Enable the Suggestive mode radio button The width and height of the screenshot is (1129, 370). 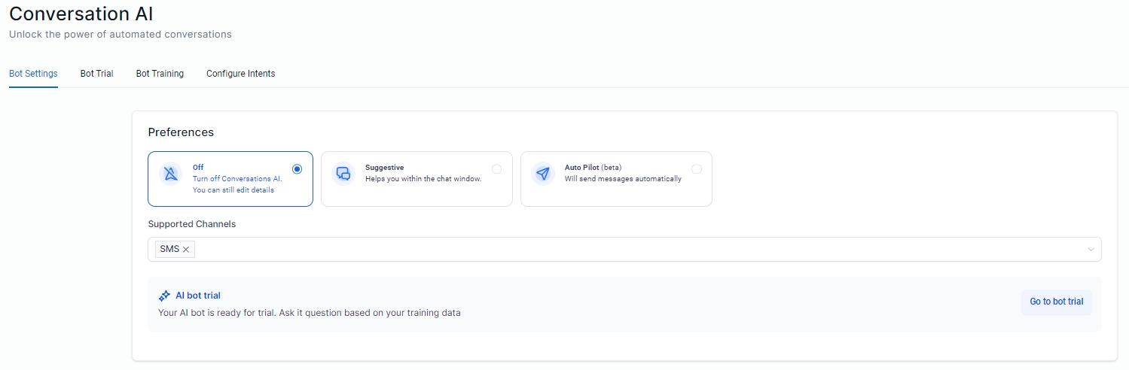(496, 169)
